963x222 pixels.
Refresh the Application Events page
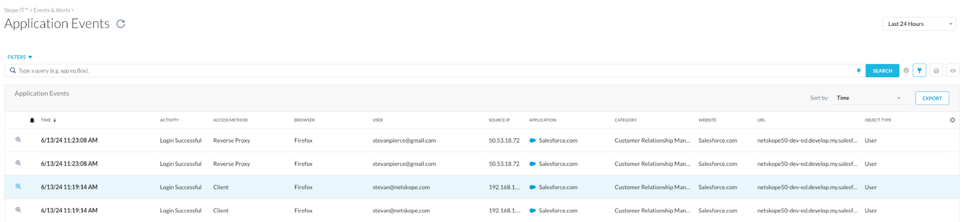tap(120, 24)
